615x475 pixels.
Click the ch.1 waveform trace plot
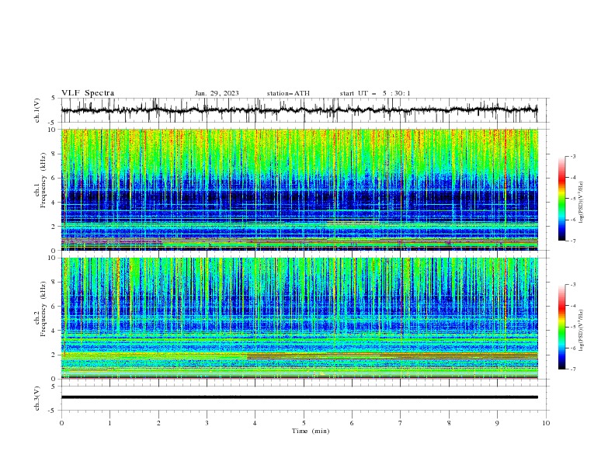click(x=300, y=110)
